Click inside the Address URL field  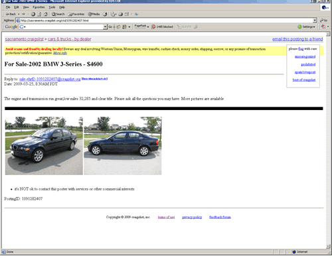[167, 21]
